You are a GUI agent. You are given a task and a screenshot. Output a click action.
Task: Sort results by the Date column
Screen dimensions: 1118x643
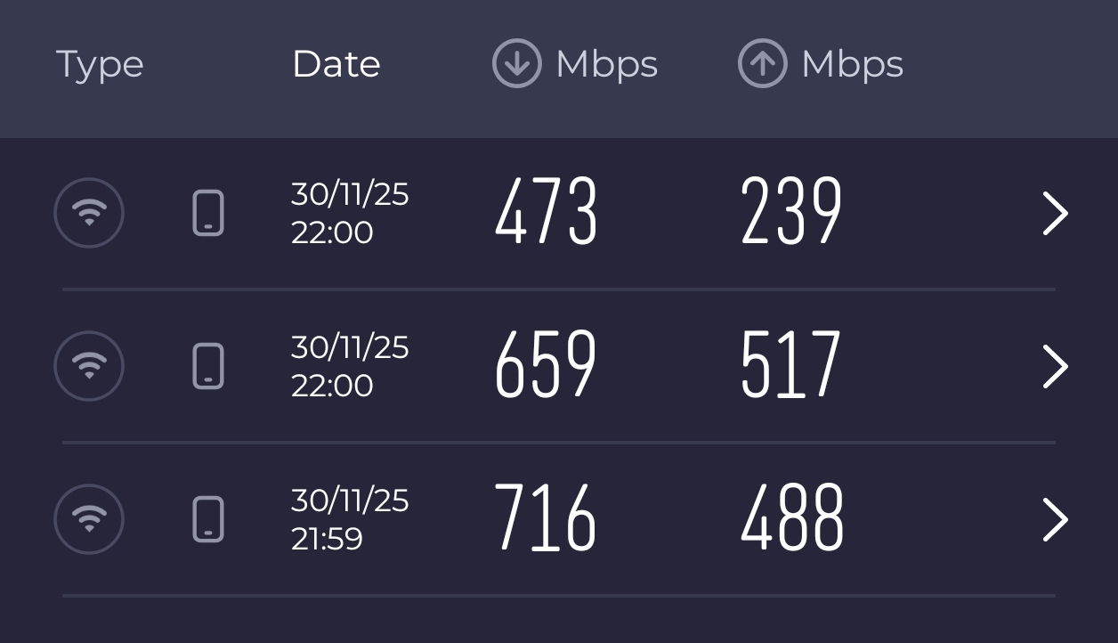pyautogui.click(x=336, y=64)
